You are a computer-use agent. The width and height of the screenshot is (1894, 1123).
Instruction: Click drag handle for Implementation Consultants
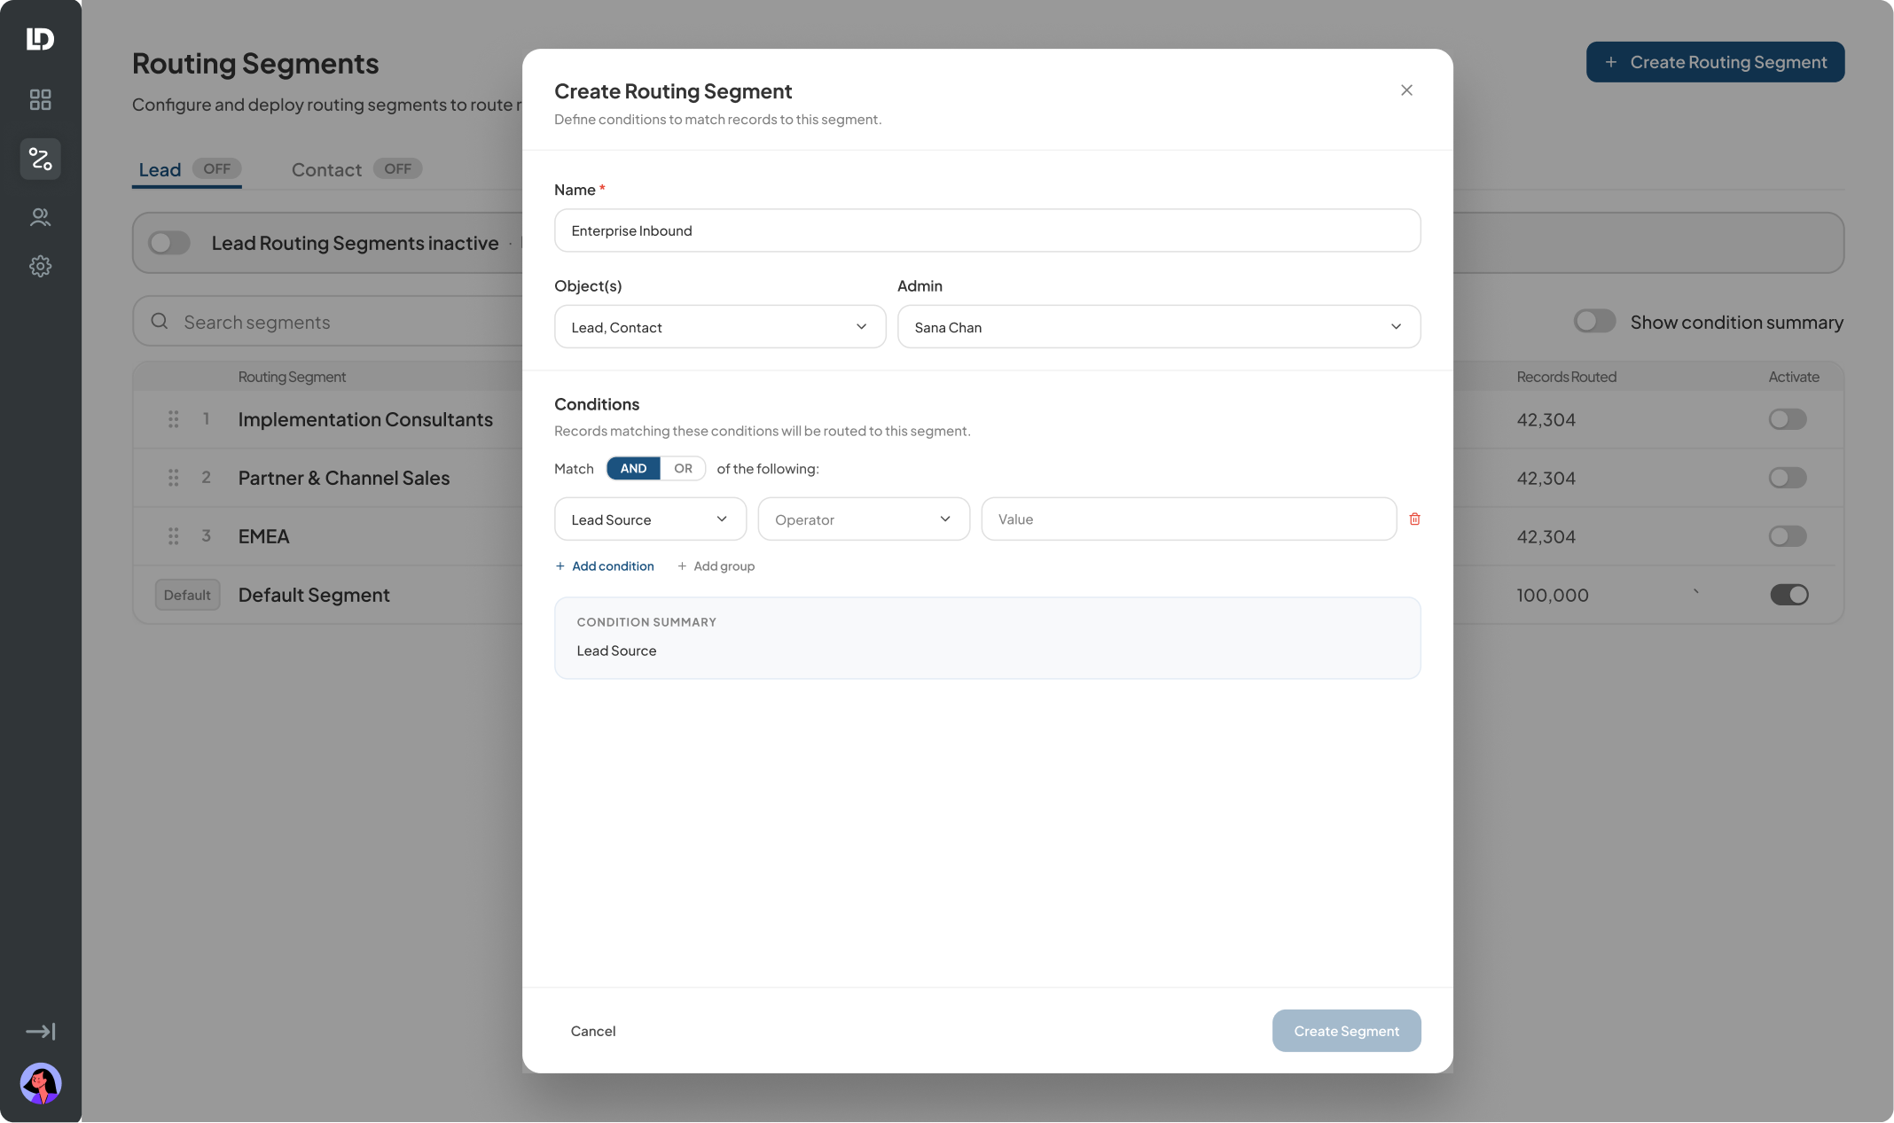coord(174,419)
